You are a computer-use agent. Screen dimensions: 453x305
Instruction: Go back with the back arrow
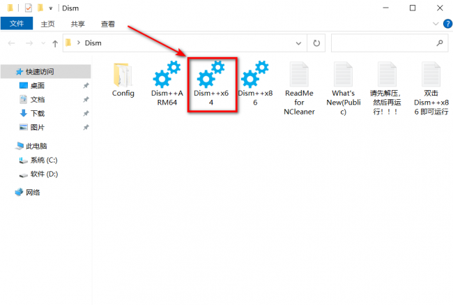pyautogui.click(x=12, y=43)
